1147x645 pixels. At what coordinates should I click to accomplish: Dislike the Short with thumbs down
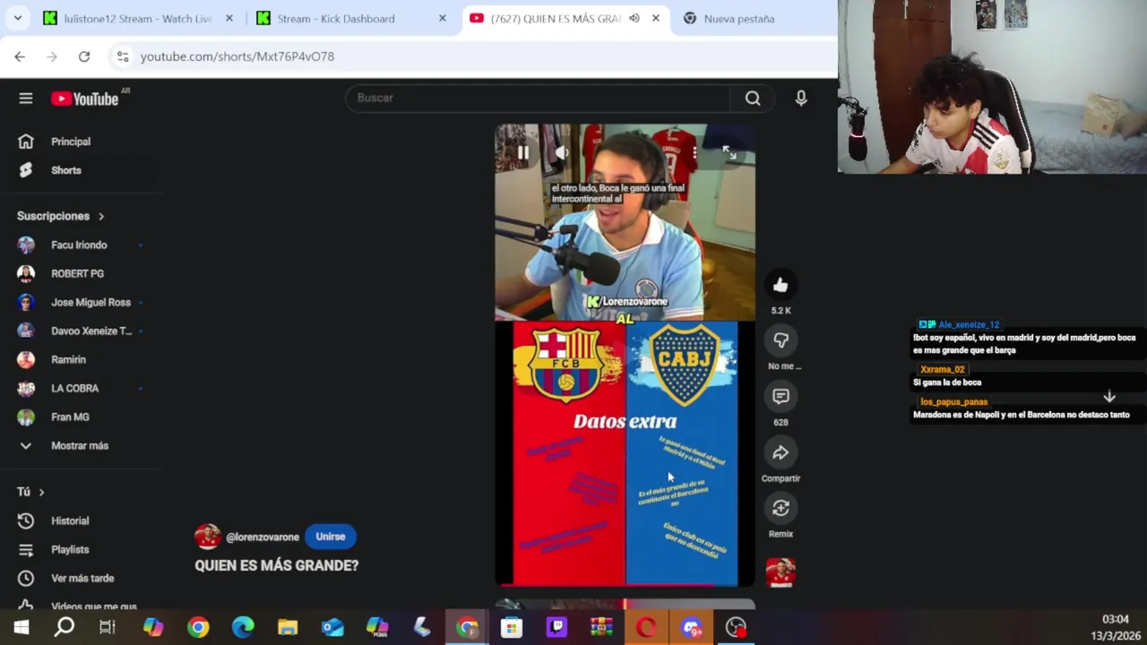pos(780,340)
